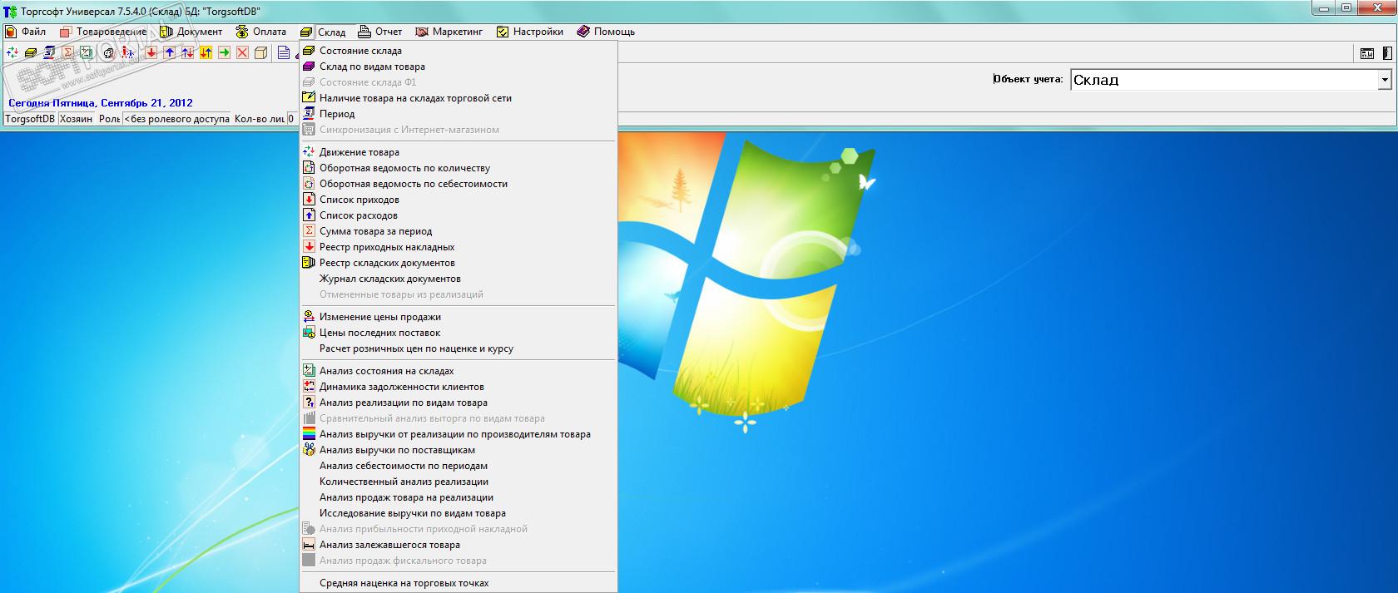1398x593 pixels.
Task: Click the sigma sum toolbar icon
Action: pyautogui.click(x=67, y=52)
